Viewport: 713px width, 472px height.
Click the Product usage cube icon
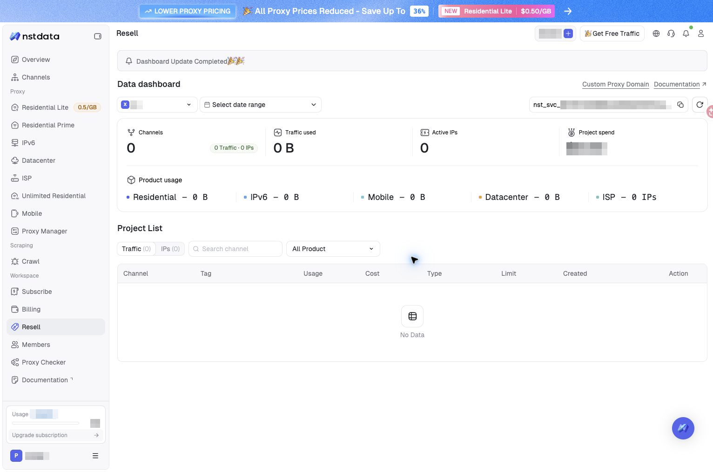[x=131, y=180]
